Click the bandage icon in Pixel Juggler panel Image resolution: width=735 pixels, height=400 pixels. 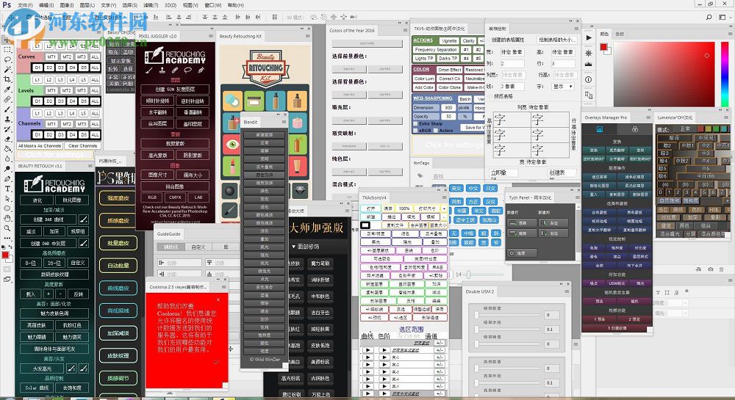click(175, 70)
